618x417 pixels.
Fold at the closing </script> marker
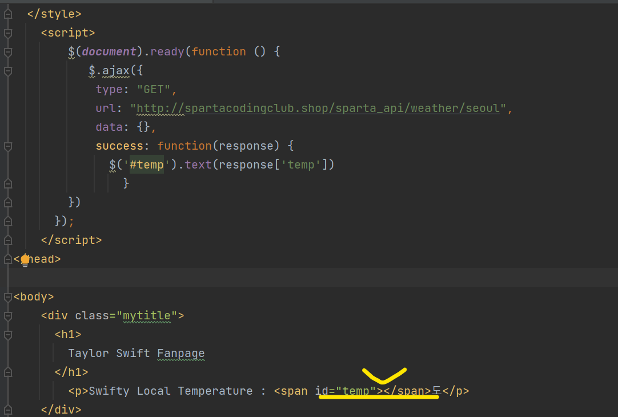click(7, 240)
